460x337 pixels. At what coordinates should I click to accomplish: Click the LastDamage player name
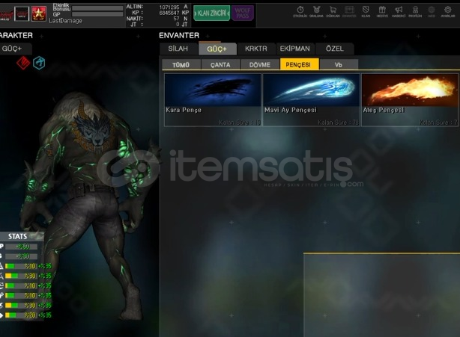[65, 21]
